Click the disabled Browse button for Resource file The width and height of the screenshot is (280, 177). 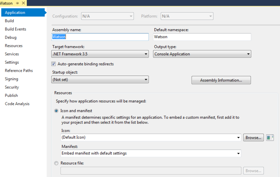pyautogui.click(x=253, y=171)
